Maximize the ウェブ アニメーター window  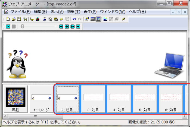tap(169, 3)
